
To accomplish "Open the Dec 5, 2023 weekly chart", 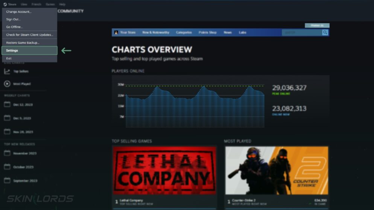I will pos(22,118).
